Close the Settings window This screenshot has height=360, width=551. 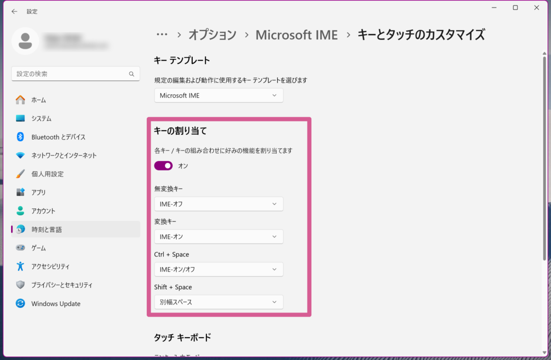(537, 7)
